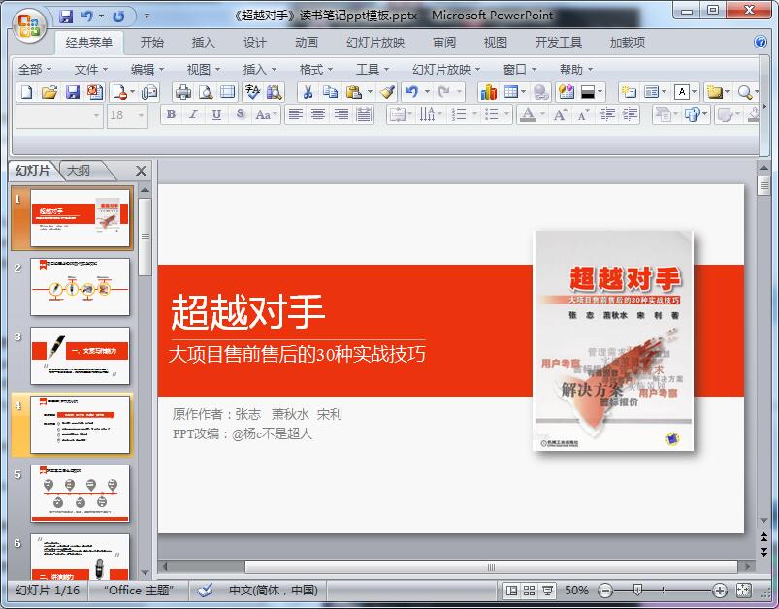Click the status bar spell-check icon
The image size is (779, 609).
(205, 591)
